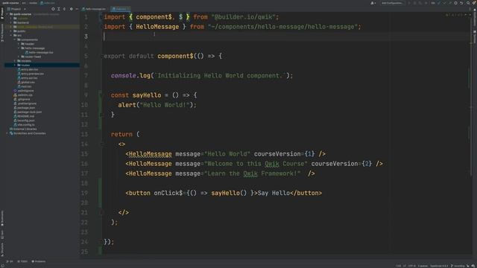This screenshot has height=268, width=477.
Task: Select the active index.tsx editor tab
Action: tap(120, 9)
